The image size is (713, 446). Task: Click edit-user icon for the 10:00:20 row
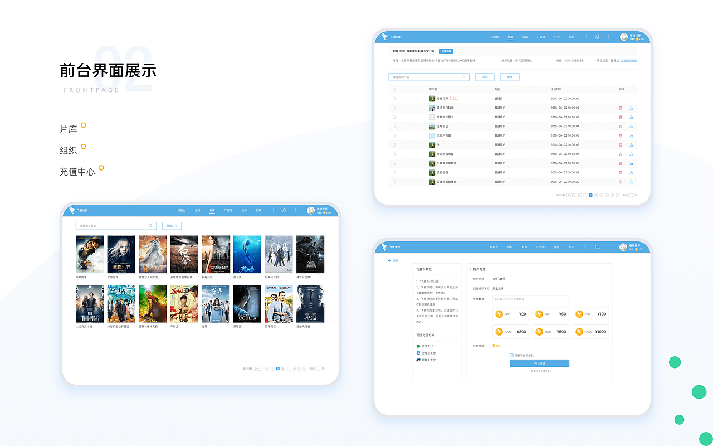coord(631,182)
